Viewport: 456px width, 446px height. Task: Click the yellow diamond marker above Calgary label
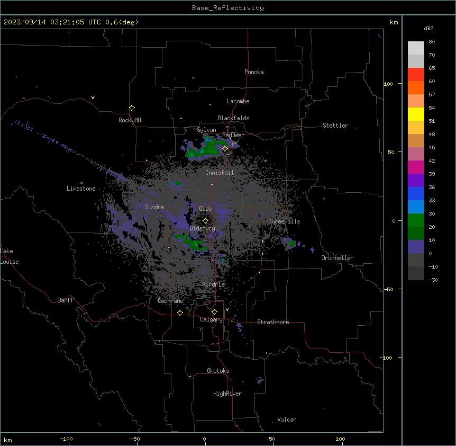pyautogui.click(x=214, y=312)
